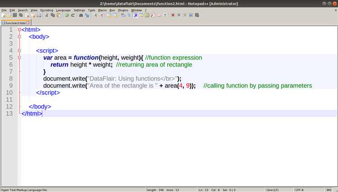Open the Function List panel icon
This screenshot has height=192, width=338.
coord(153,15)
